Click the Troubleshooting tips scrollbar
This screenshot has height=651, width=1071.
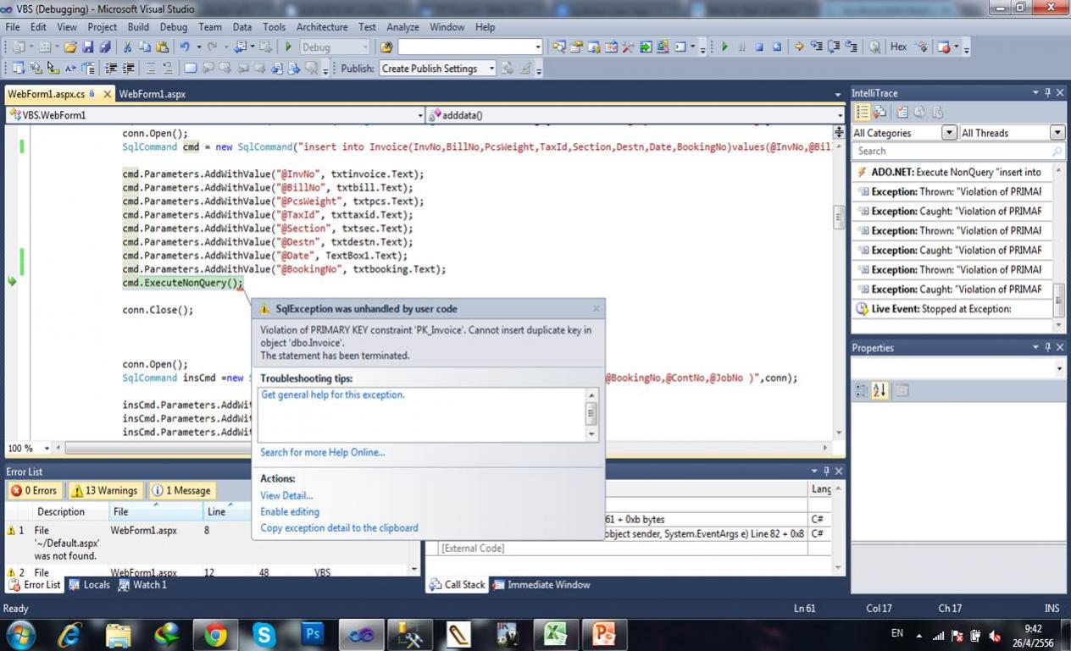[x=591, y=414]
